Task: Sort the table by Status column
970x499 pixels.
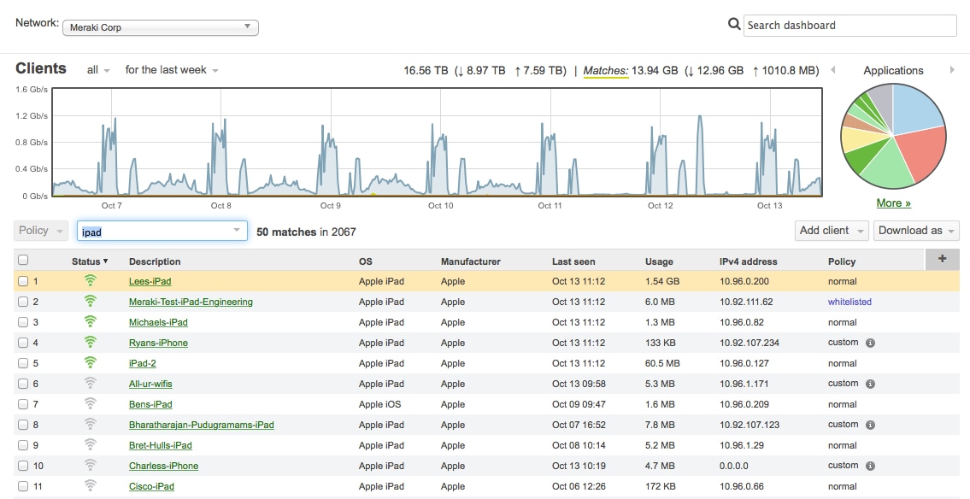Action: [x=90, y=261]
